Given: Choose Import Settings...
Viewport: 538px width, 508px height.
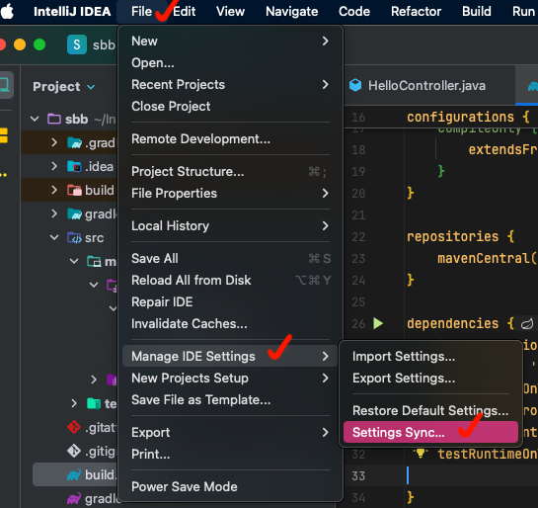Looking at the screenshot, I should [x=430, y=356].
